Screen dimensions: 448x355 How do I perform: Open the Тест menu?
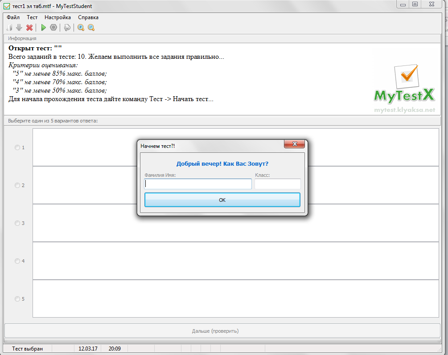click(x=32, y=17)
